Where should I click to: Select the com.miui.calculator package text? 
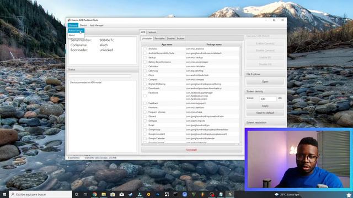pos(196,67)
